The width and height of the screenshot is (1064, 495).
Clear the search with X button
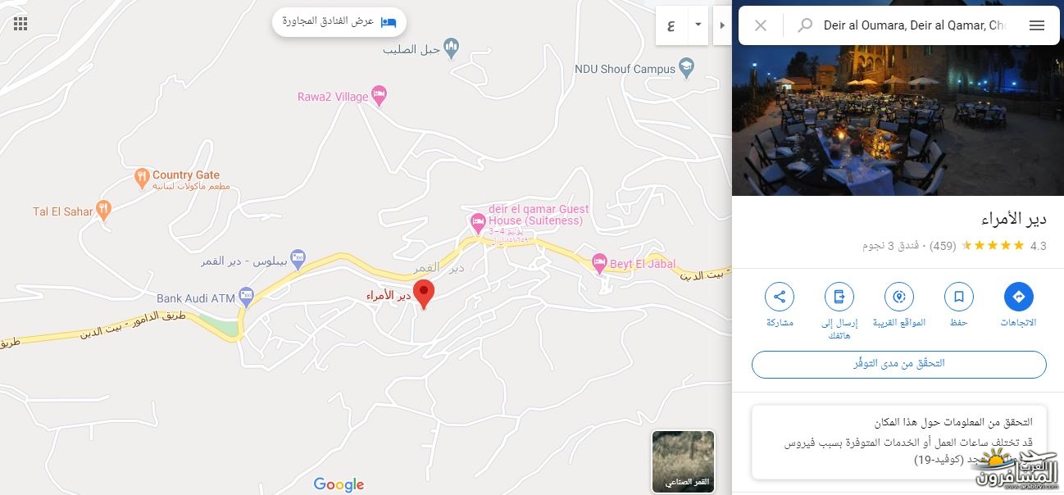point(761,25)
